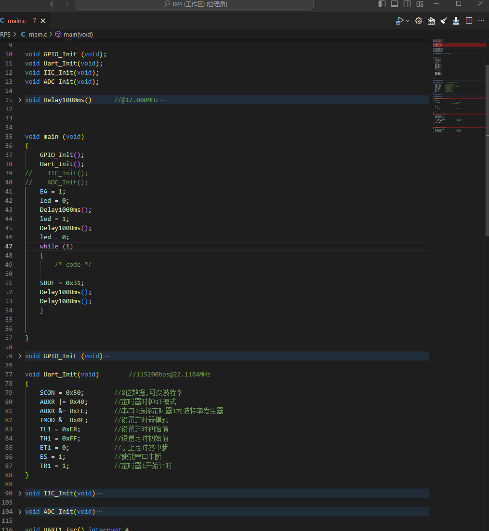Screen dimensions: 489x531
Task: Click the '//@12.000MHz' comment
Action: (x=136, y=100)
